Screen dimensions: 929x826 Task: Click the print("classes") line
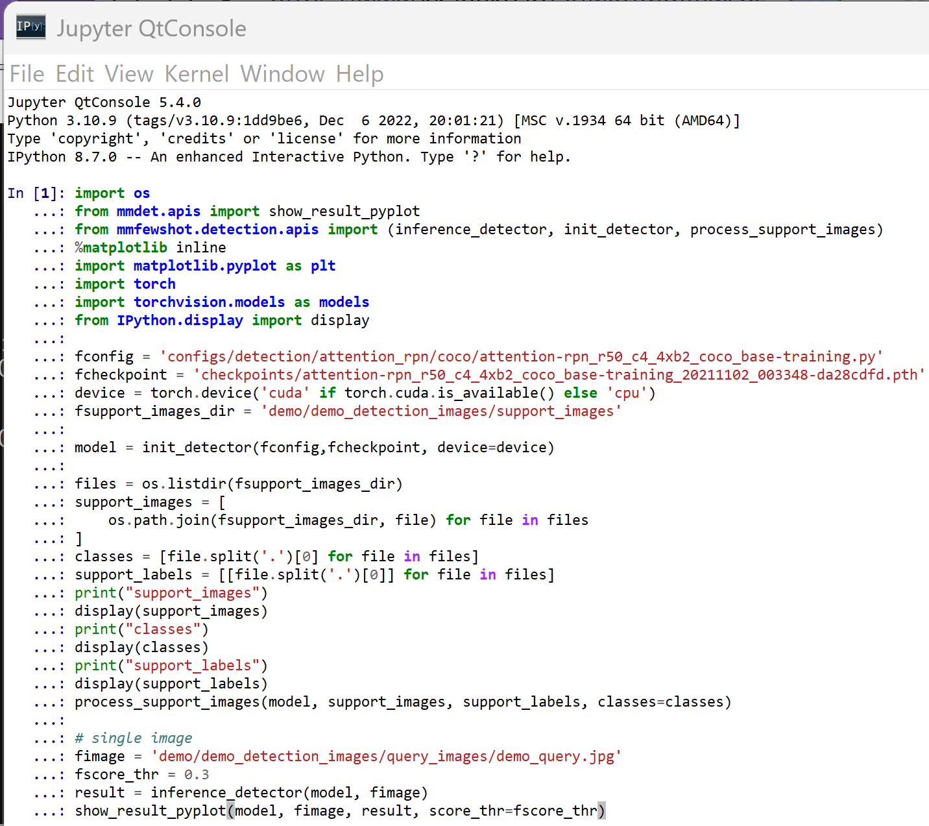142,629
